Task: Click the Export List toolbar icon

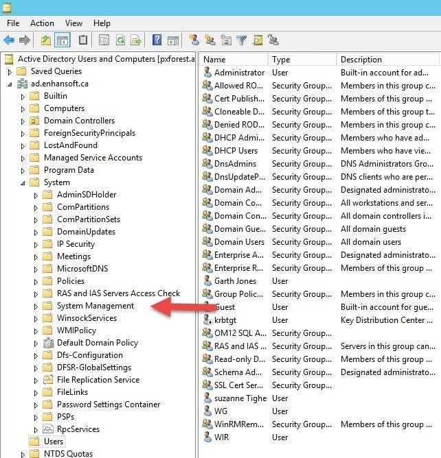Action: (136, 40)
